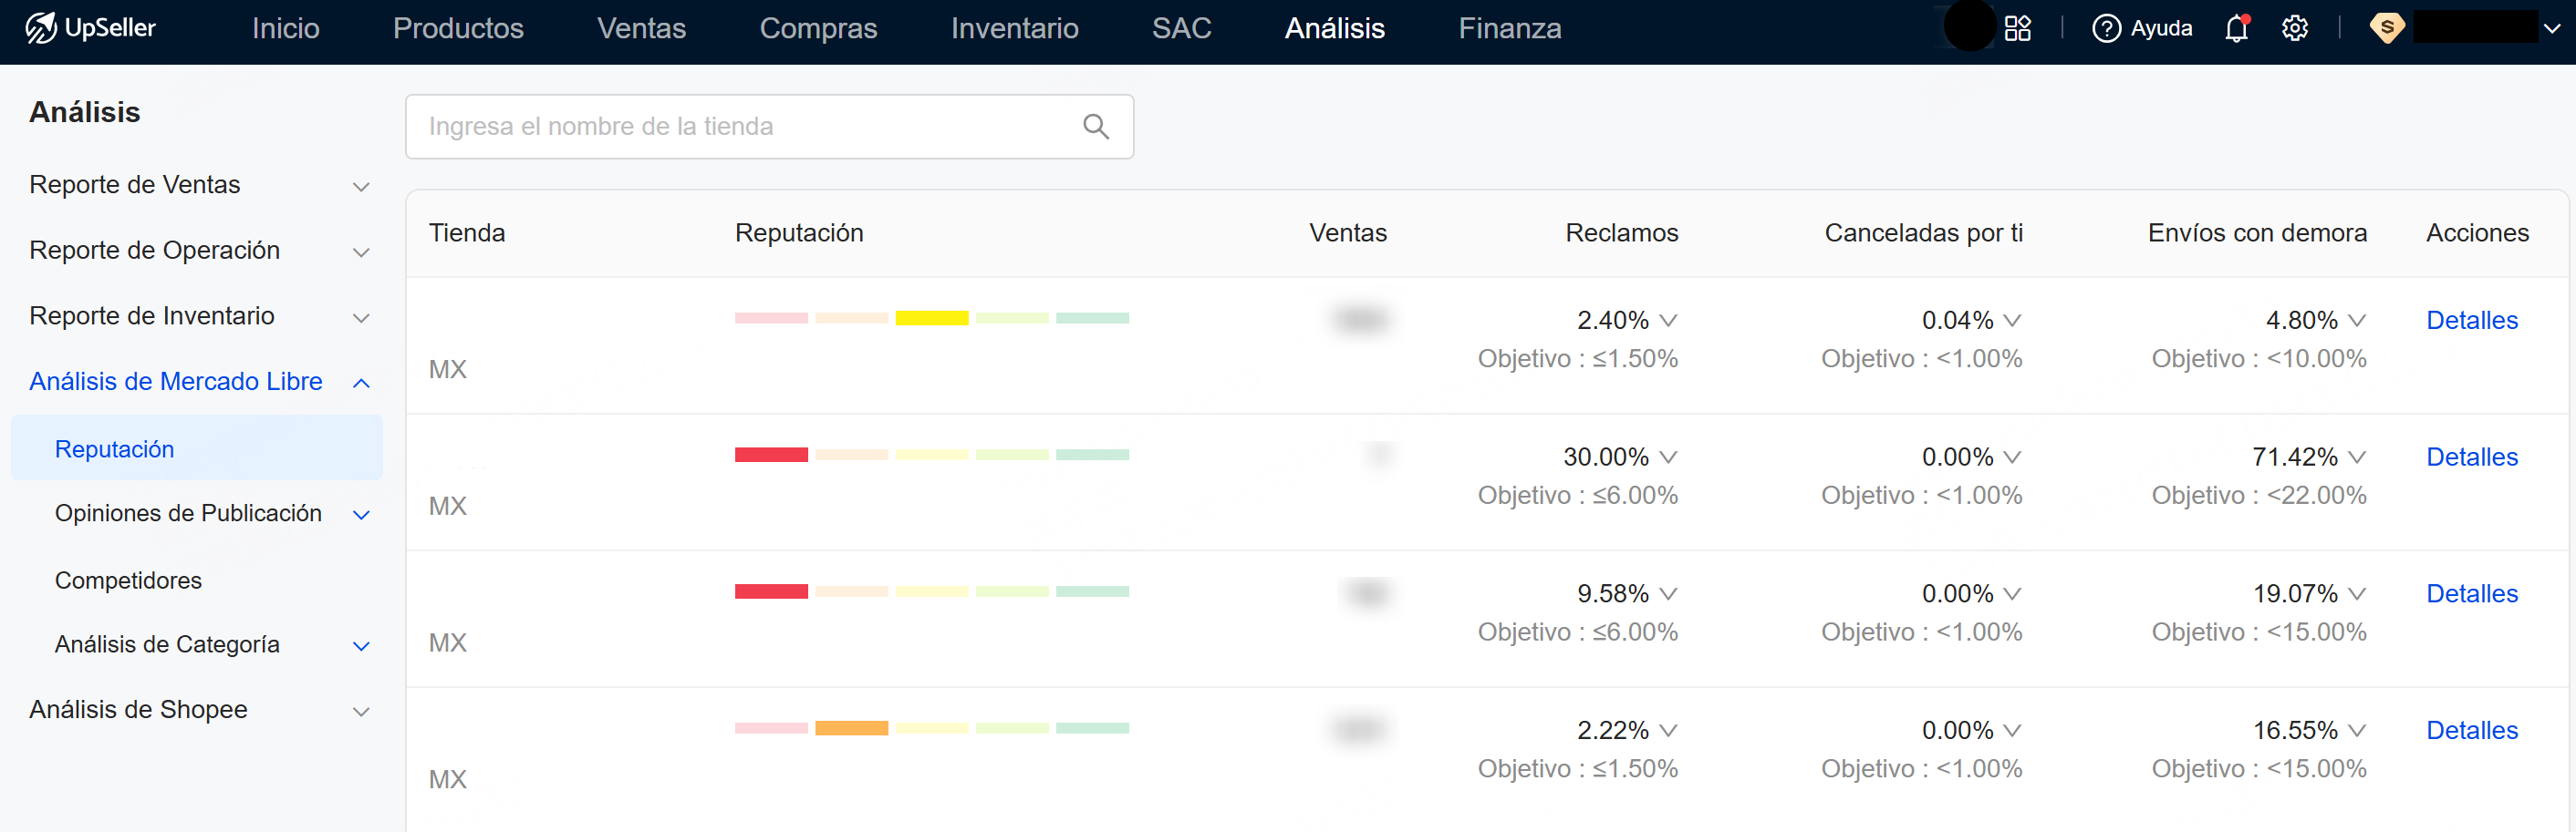
Task: Collapse Análisis de Mercado Libre section
Action: 361,383
